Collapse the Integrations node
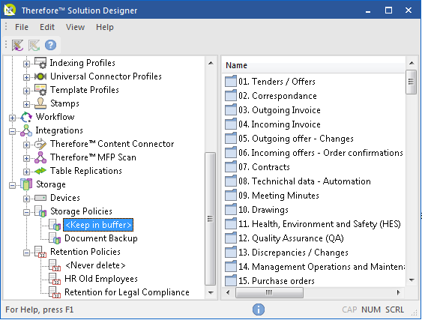This screenshot has width=422, height=320. tap(12, 131)
